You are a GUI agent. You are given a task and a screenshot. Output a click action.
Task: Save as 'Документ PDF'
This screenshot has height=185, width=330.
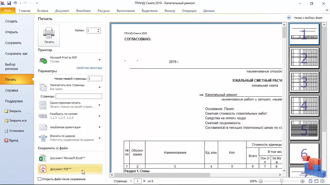(x=70, y=169)
